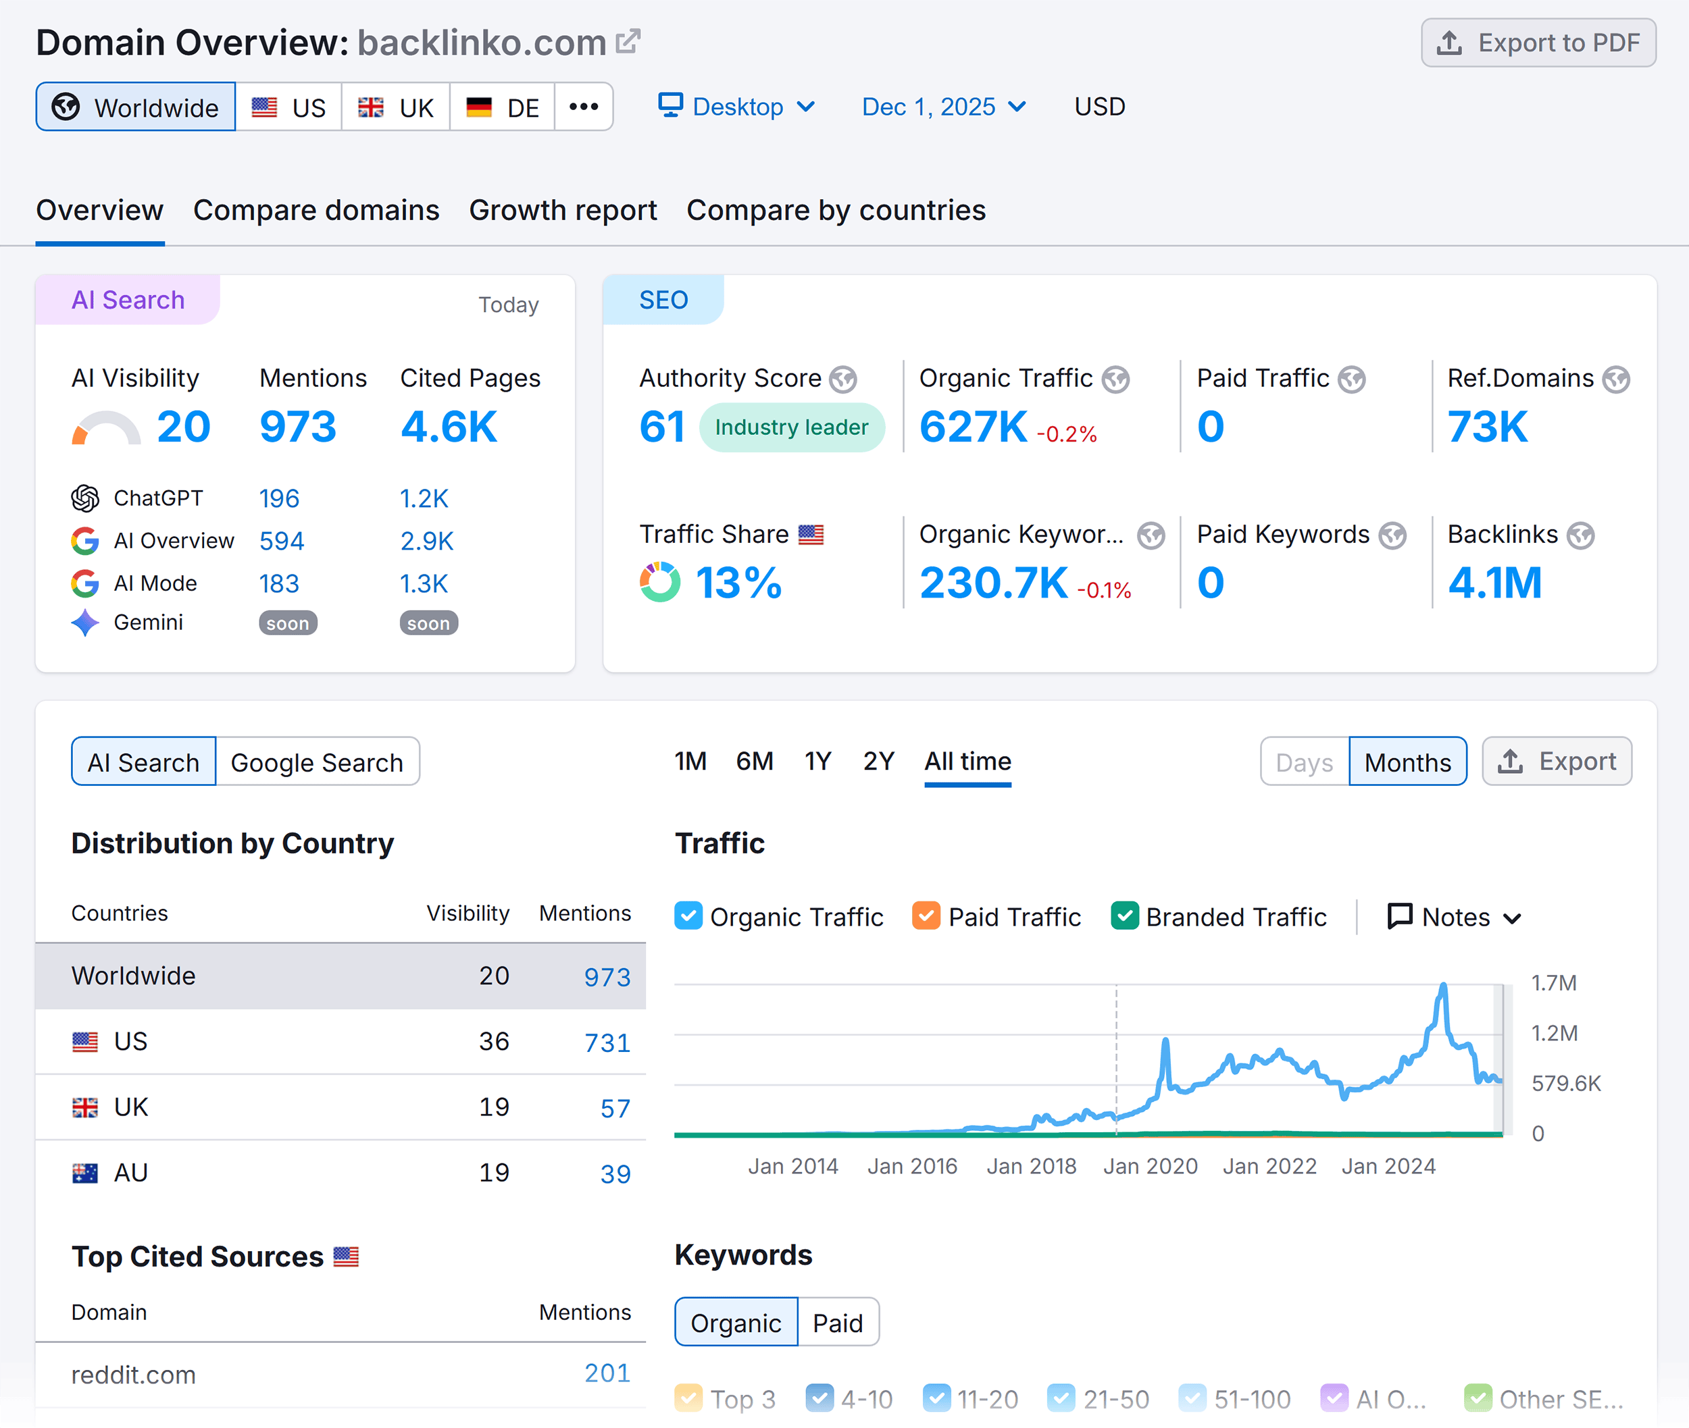
Task: Uncheck the Paid Traffic checkbox
Action: [x=926, y=916]
